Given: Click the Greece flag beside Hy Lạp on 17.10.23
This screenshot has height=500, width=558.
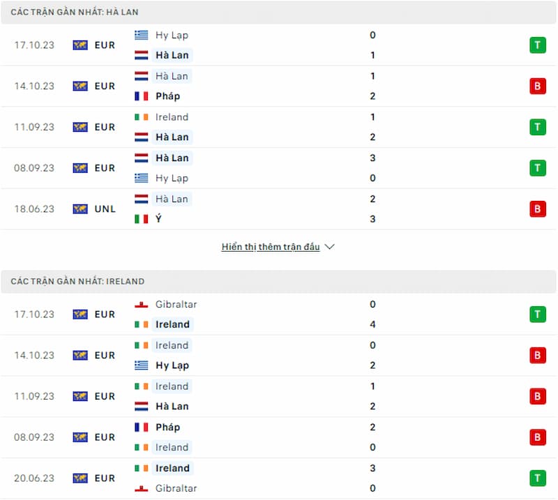Looking at the screenshot, I should (142, 35).
